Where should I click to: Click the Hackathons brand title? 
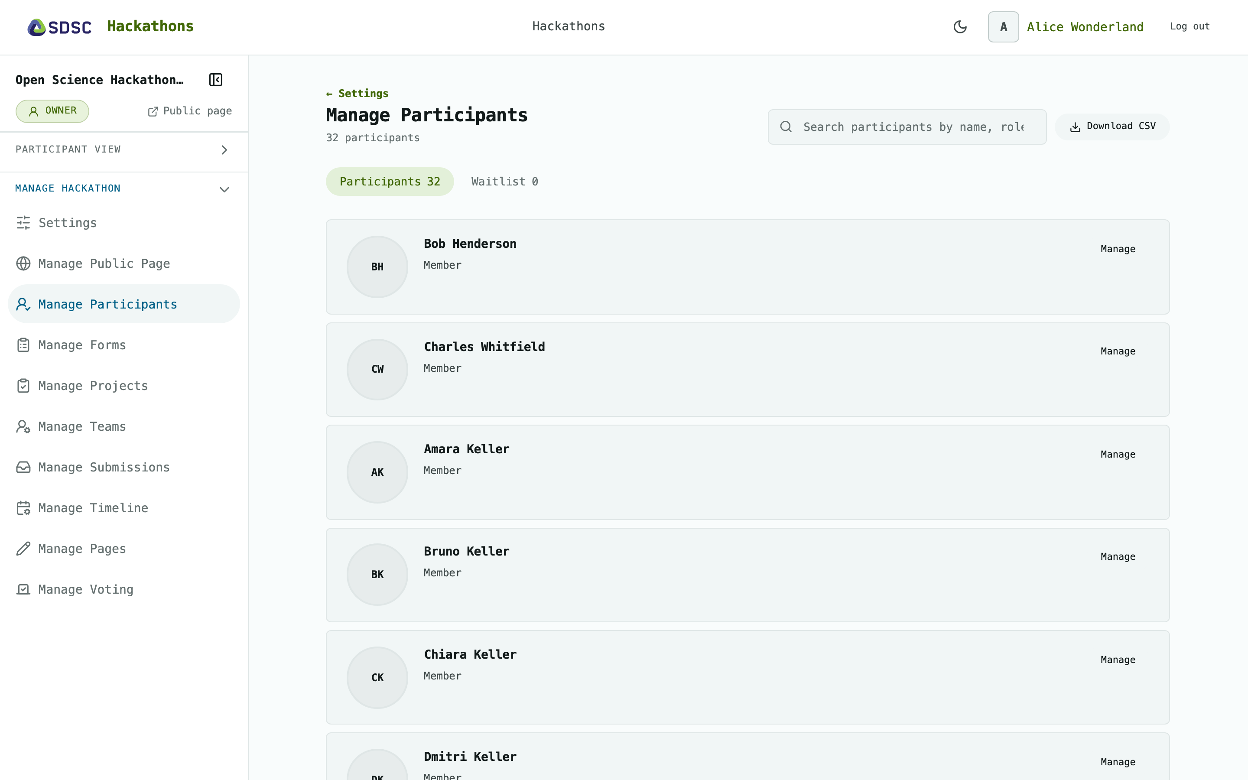point(150,26)
